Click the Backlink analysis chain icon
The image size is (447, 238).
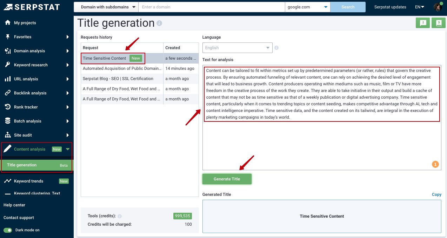click(7, 93)
